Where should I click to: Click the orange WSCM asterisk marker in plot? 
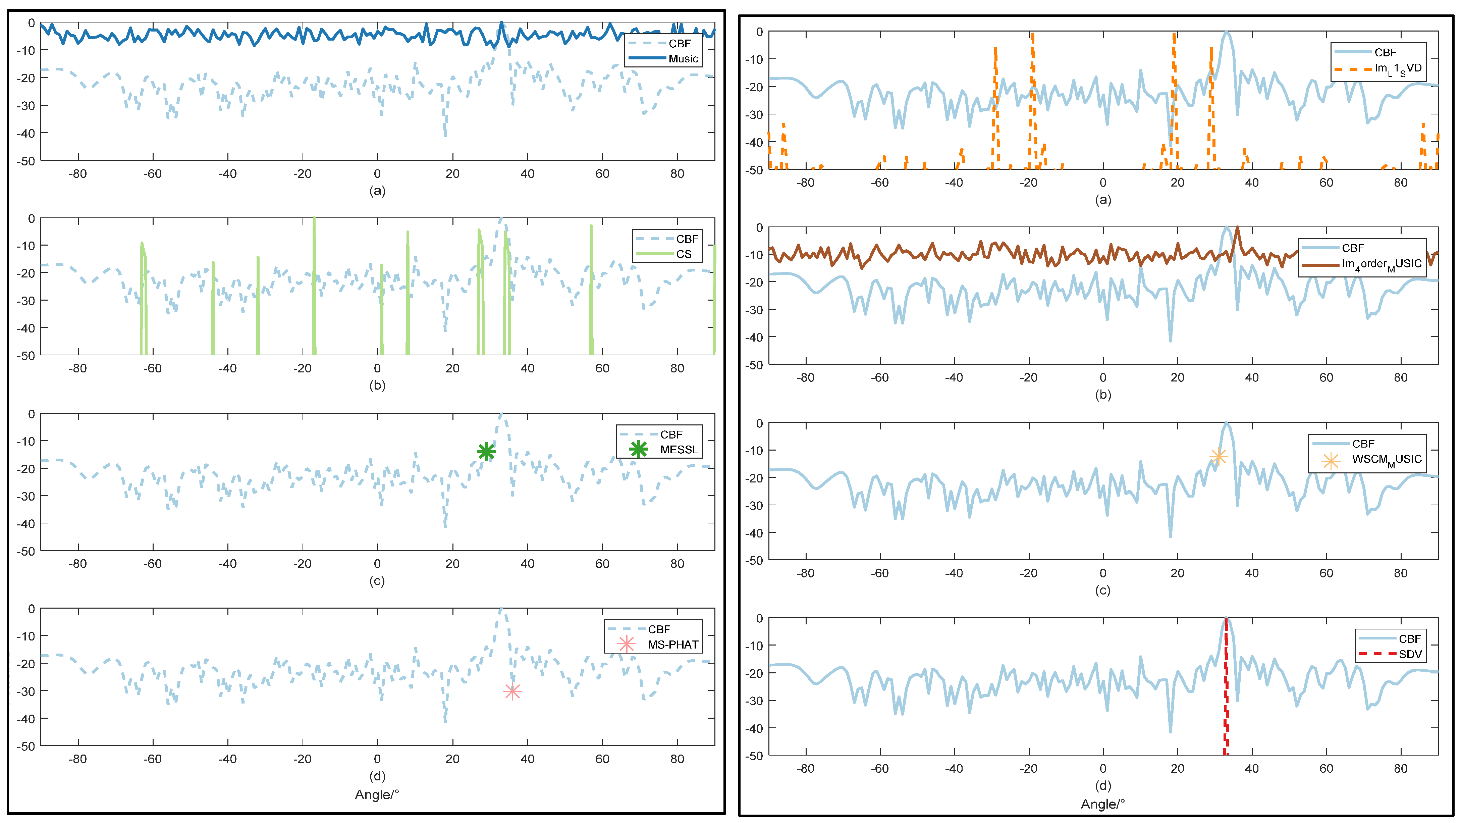pyautogui.click(x=1218, y=457)
